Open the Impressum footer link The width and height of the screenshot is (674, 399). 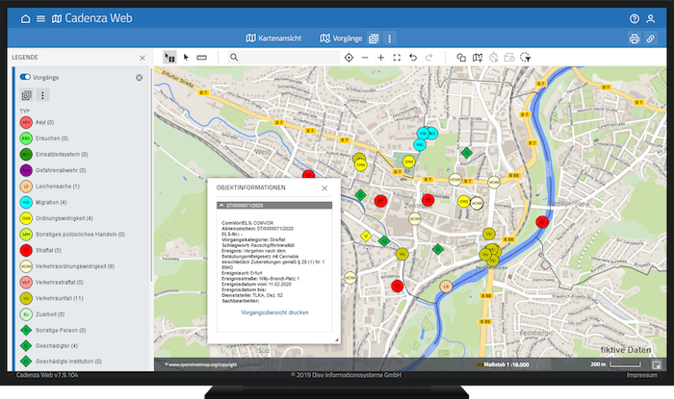pos(642,375)
